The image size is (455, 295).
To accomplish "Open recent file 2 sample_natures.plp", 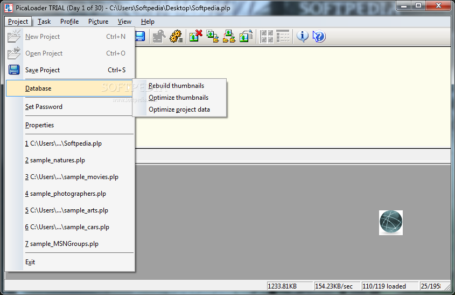I will click(70, 160).
